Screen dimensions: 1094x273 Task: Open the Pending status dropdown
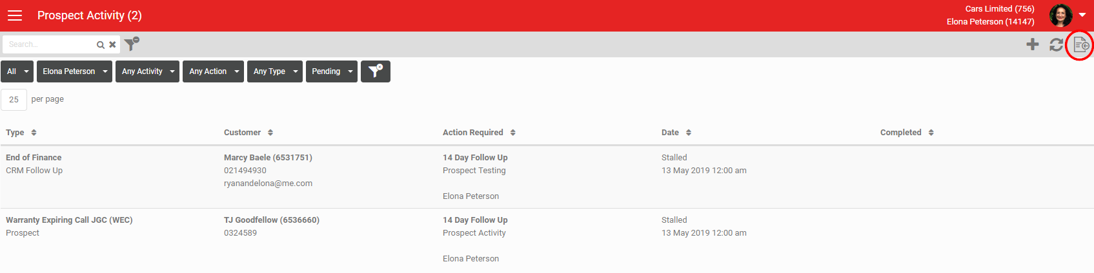pos(332,71)
